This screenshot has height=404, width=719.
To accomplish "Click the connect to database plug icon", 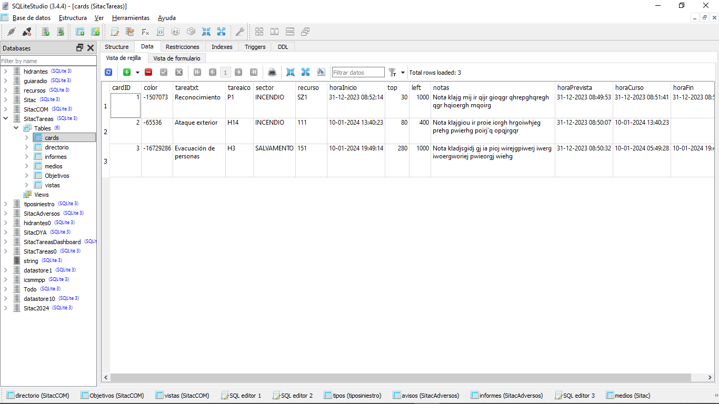I will click(12, 32).
